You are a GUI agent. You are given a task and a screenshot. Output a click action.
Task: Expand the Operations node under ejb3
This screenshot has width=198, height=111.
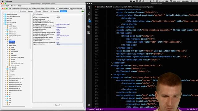(7, 43)
